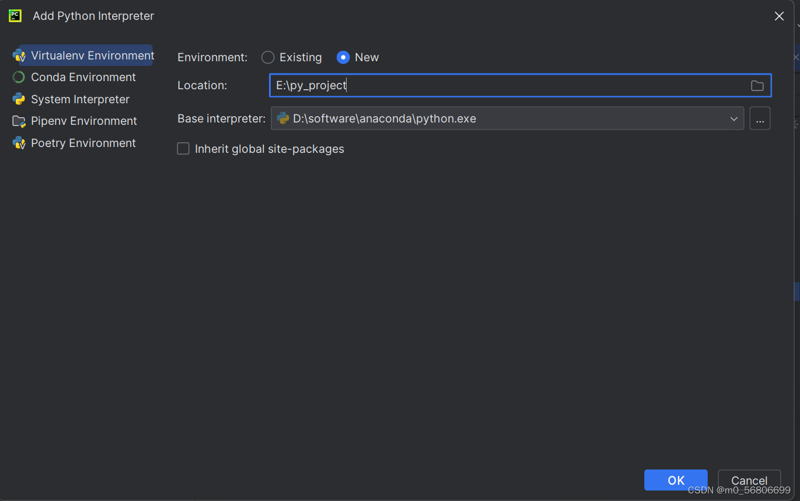Expand the Base interpreter dropdown arrow

[733, 118]
